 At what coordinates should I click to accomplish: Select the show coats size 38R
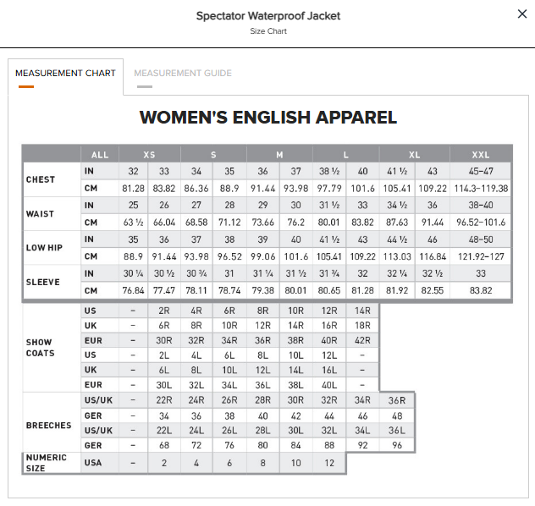tap(295, 340)
